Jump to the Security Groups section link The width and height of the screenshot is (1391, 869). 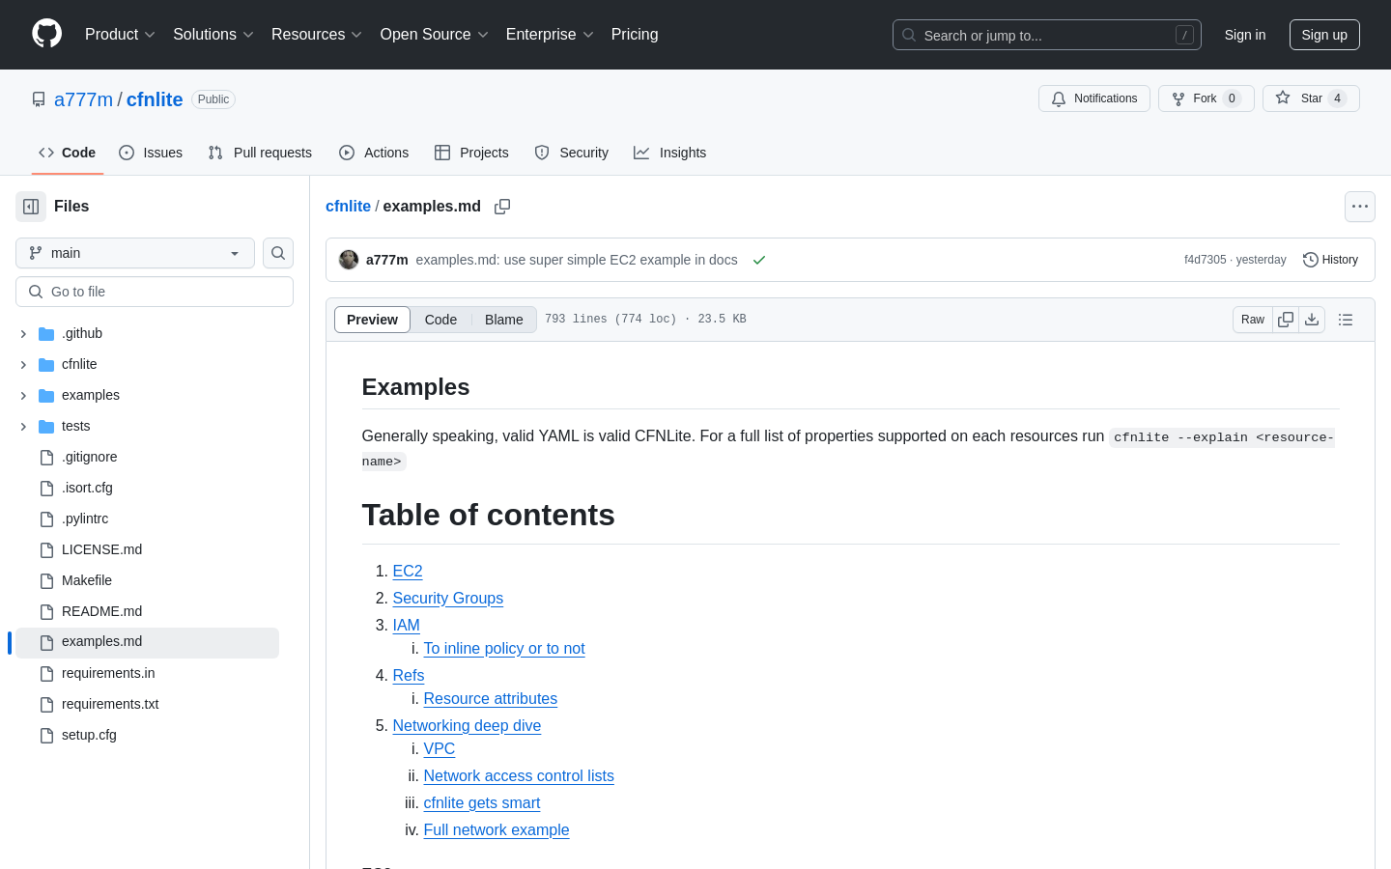448,599
